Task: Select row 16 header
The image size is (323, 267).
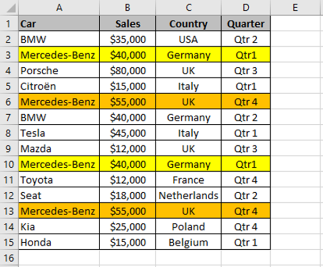Action: pyautogui.click(x=9, y=258)
